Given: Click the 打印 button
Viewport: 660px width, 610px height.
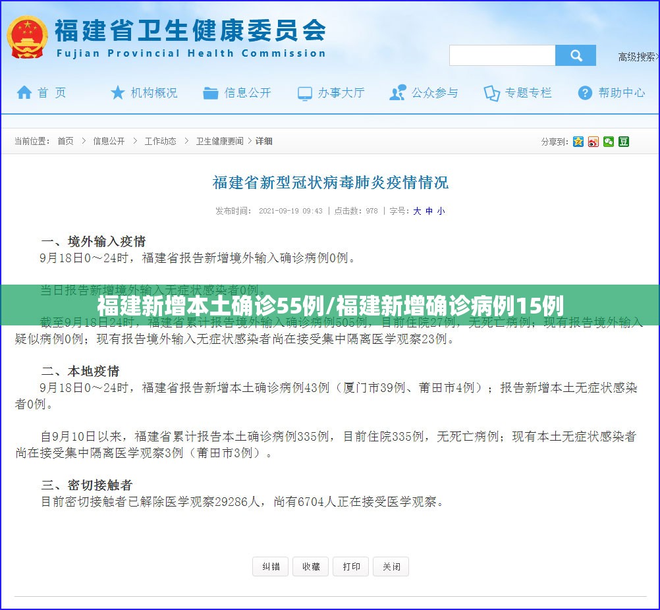Looking at the screenshot, I should tap(350, 567).
